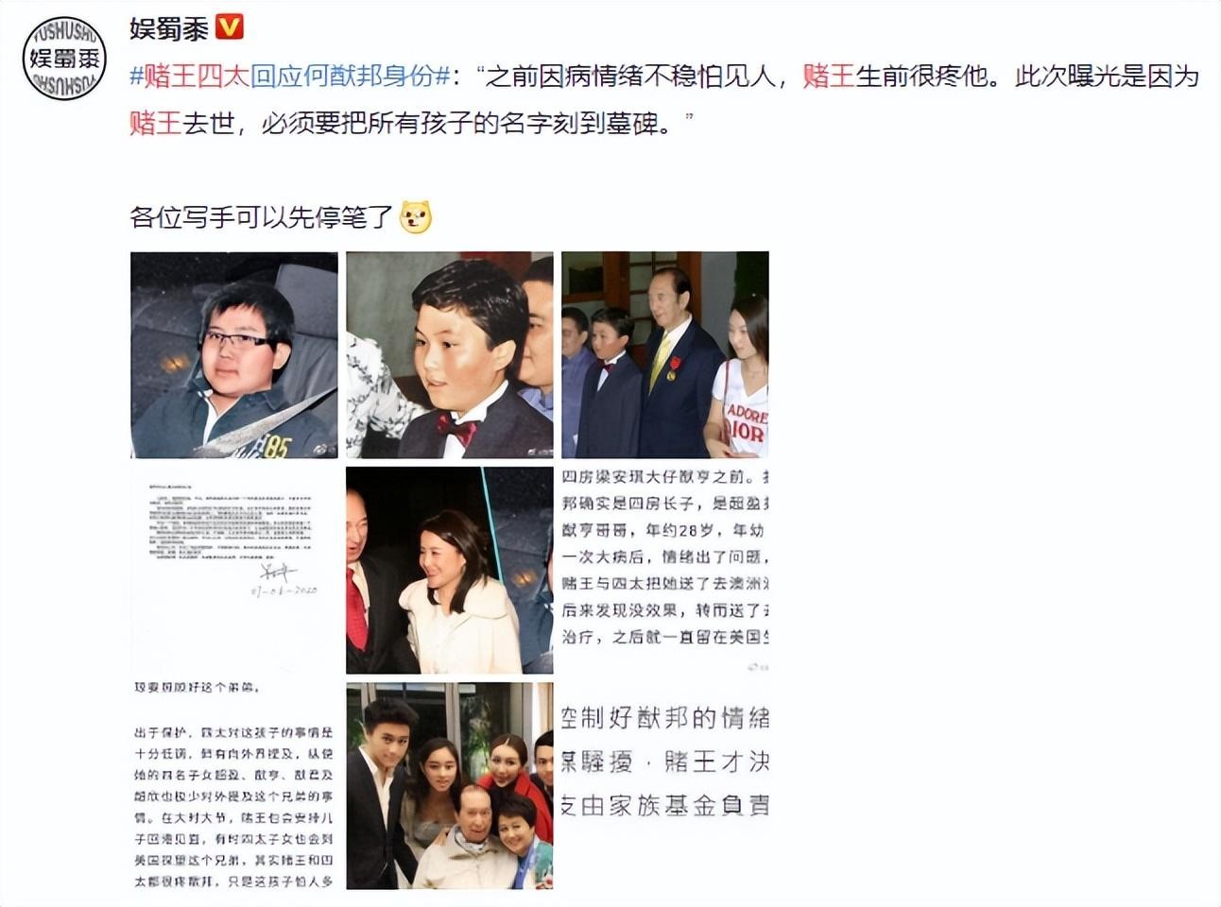Click the orange V verified badge

tap(230, 26)
